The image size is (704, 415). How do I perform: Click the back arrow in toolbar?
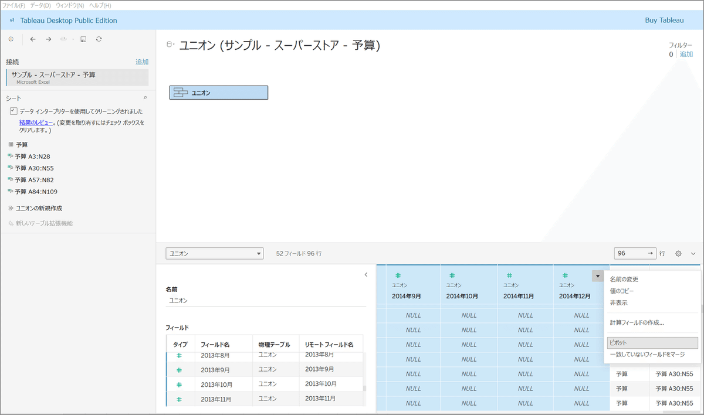33,39
